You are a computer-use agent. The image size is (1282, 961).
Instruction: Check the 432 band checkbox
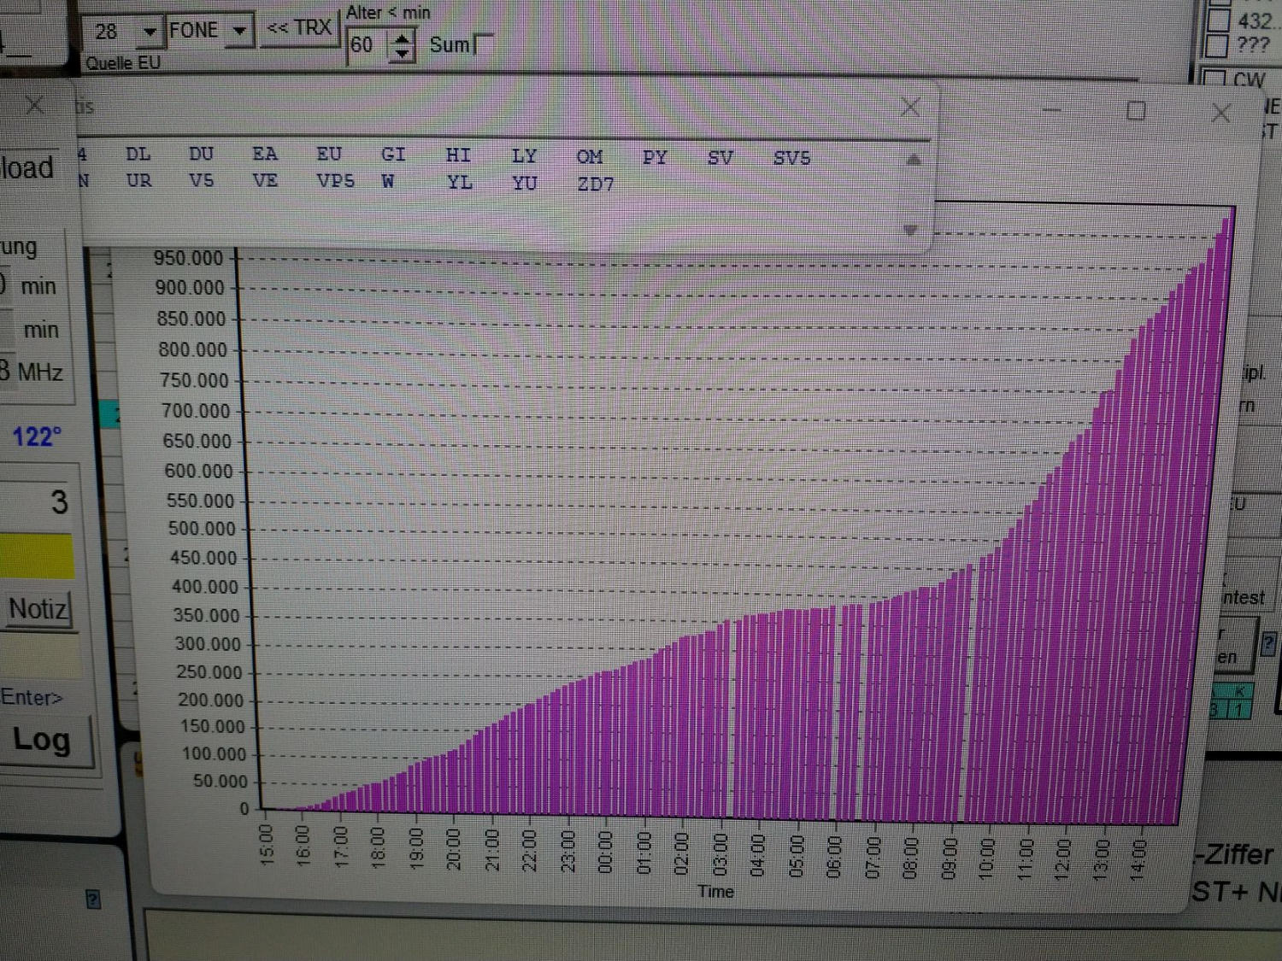click(1219, 19)
